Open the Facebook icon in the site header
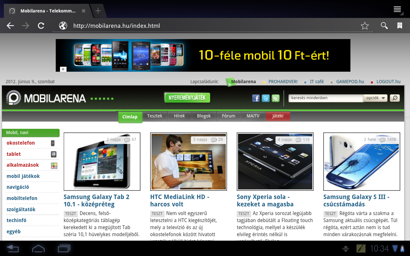This screenshot has width=410, height=256. [x=256, y=98]
